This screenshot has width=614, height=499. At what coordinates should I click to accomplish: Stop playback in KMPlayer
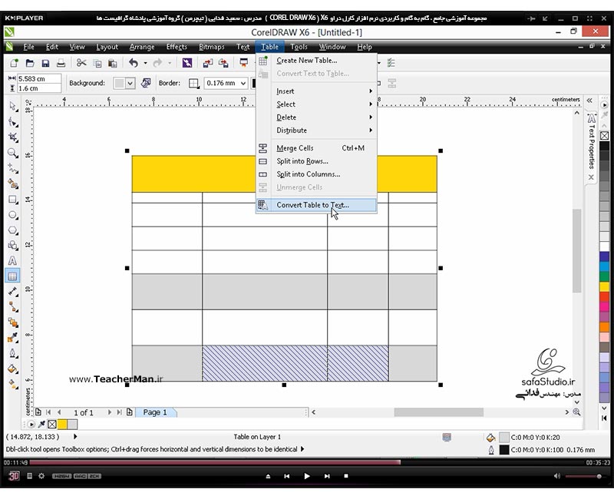[346, 476]
